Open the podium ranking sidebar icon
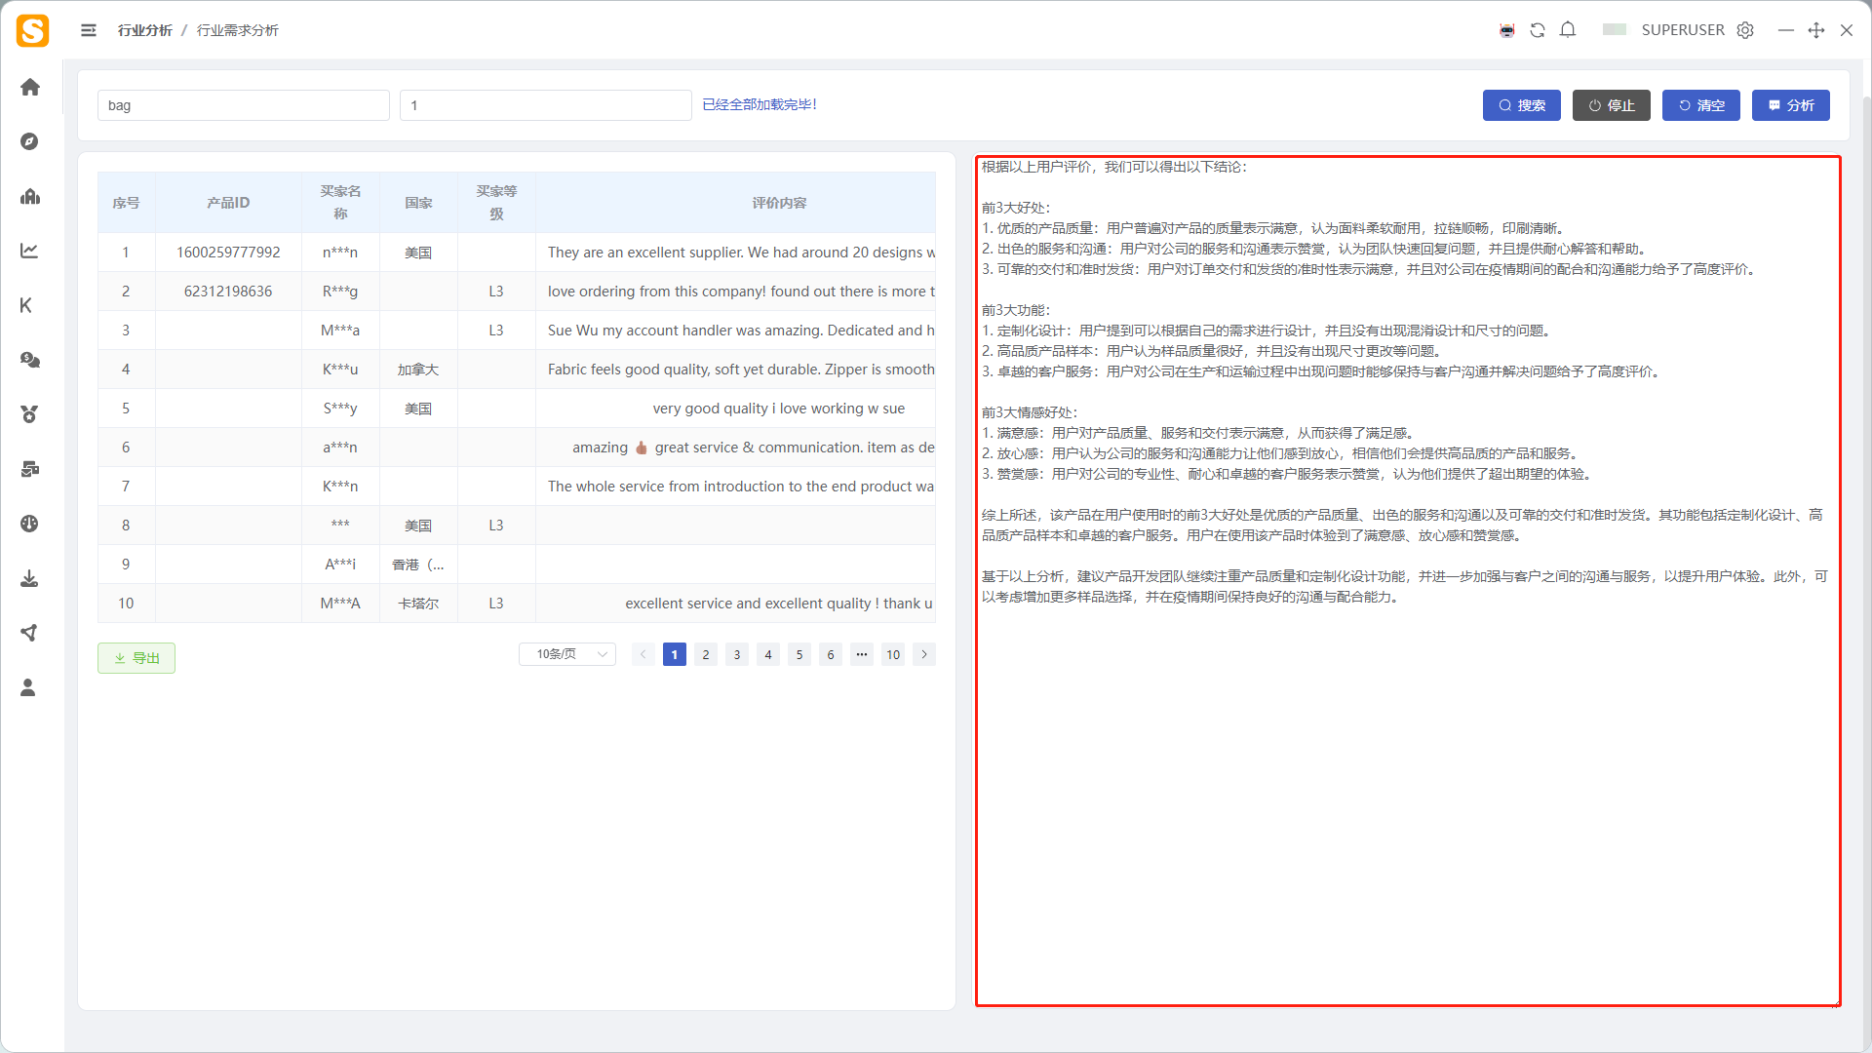This screenshot has height=1053, width=1872. click(x=29, y=196)
